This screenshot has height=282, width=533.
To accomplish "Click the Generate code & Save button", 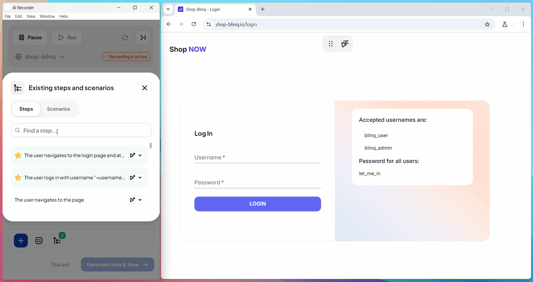I will pos(117,264).
